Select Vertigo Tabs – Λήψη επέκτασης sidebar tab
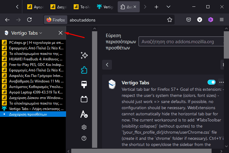Screen dimensions: 229x153 coord(33,109)
